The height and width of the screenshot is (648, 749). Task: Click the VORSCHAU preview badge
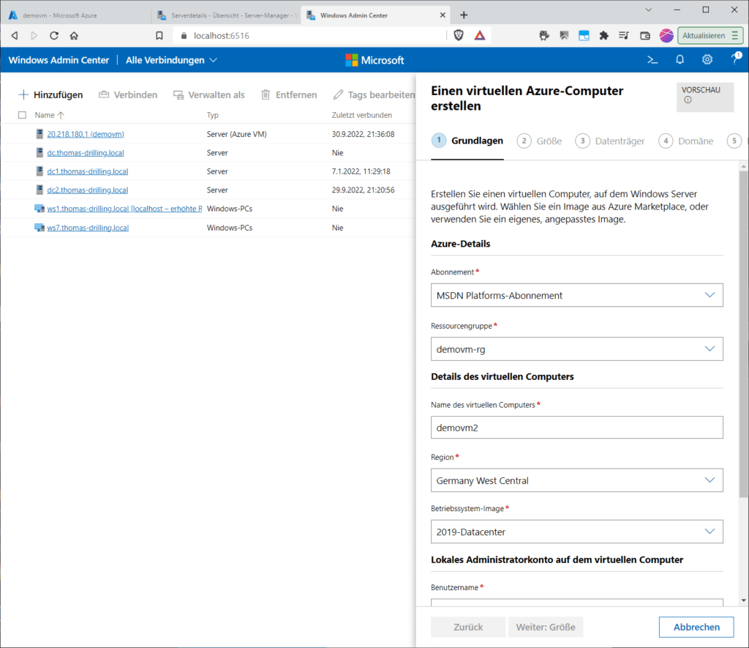click(704, 97)
